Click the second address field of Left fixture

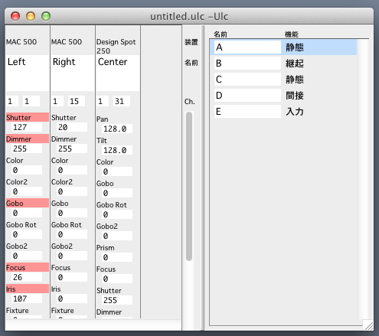coord(31,101)
